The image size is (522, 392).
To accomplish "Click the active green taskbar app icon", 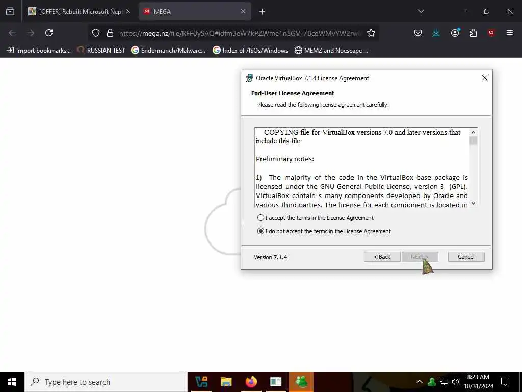I will (x=301, y=382).
